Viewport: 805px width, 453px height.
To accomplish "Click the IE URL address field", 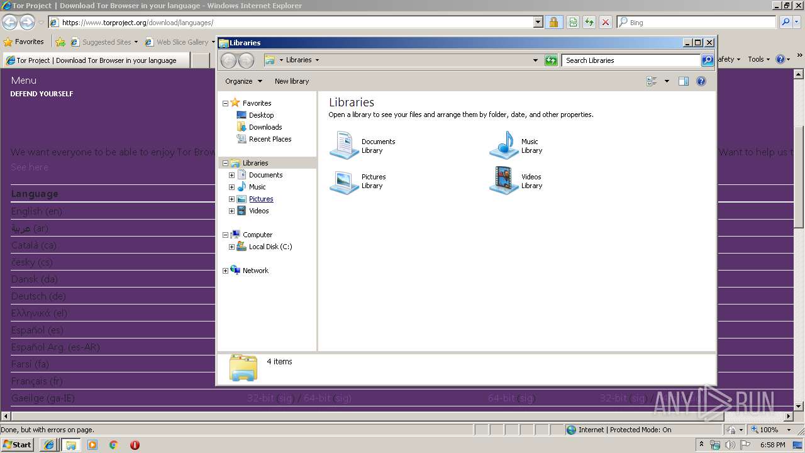I will click(x=291, y=23).
